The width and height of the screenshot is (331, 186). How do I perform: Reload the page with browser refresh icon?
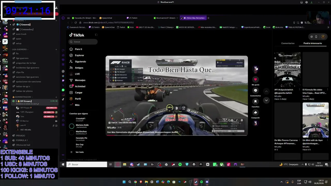pyautogui.click(x=76, y=23)
